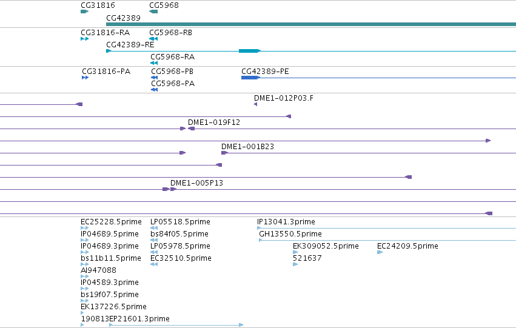The width and height of the screenshot is (516, 328).
Task: Click the LP05978.5prime EST label
Action: pyautogui.click(x=180, y=246)
